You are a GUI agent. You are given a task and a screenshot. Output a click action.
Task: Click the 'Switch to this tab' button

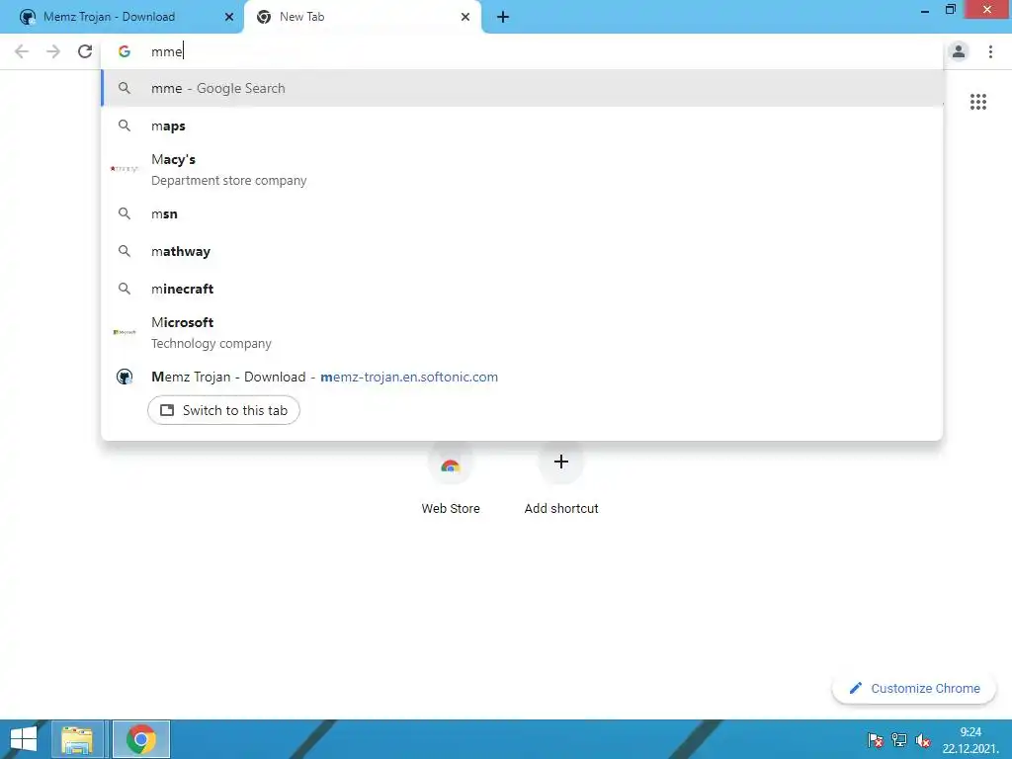[x=223, y=410]
